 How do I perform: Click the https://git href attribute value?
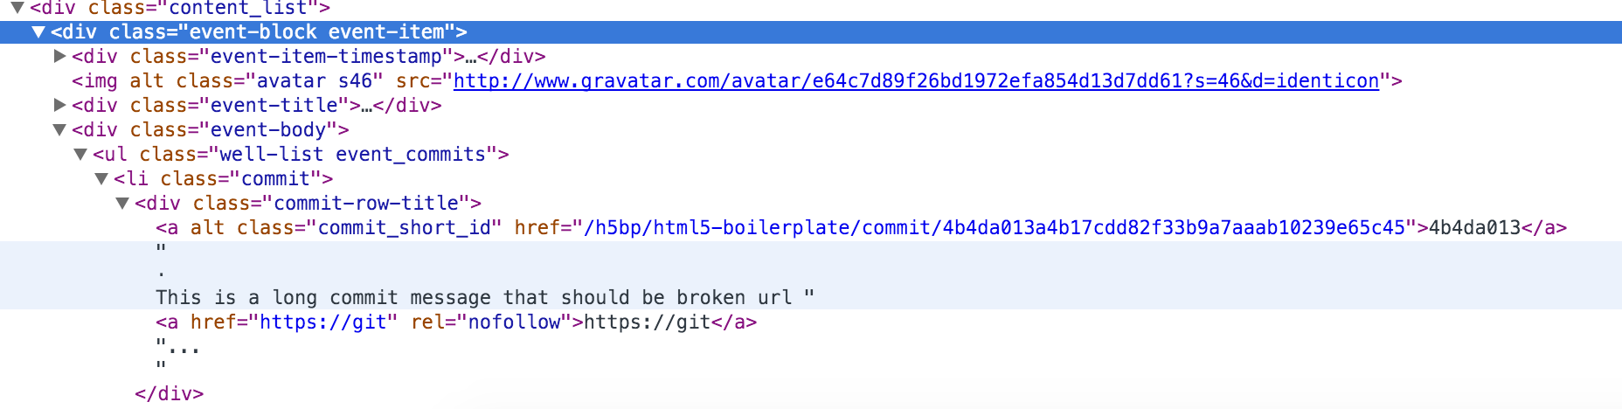(x=323, y=322)
